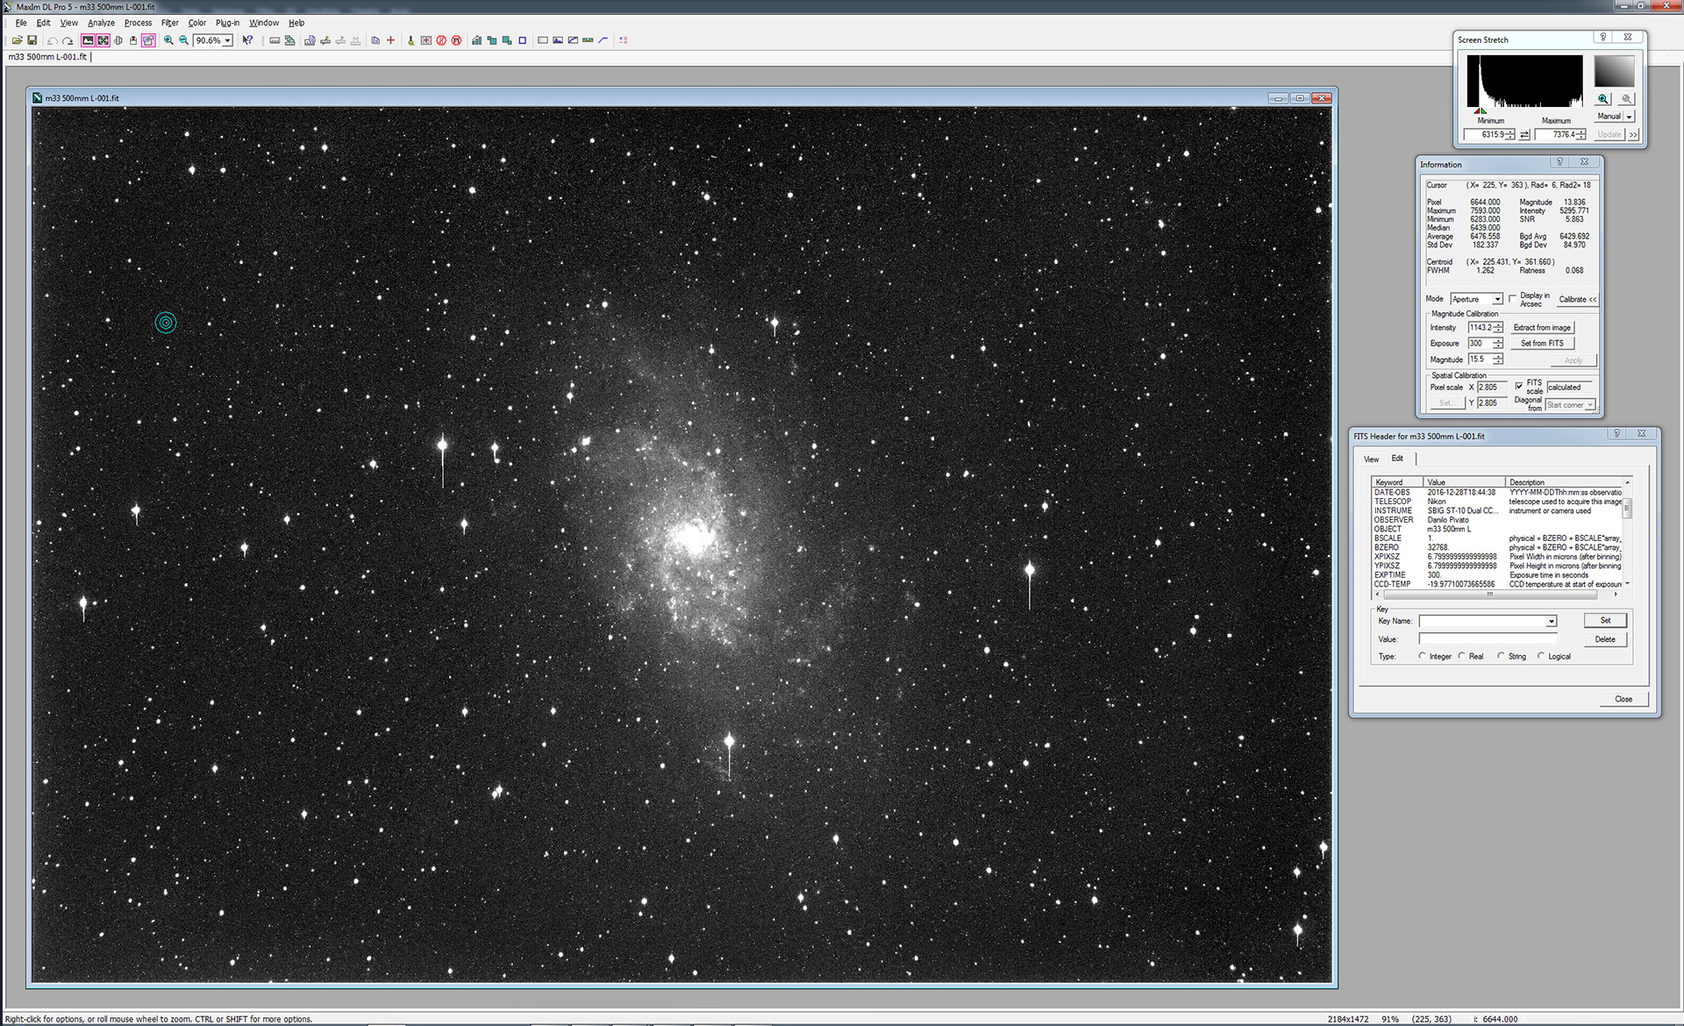Swap minimum and maximum stretch values

(1524, 134)
